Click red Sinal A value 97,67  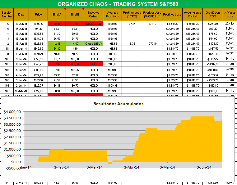(57, 64)
